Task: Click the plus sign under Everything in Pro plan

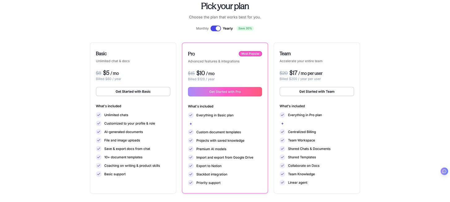Action: tap(282, 123)
